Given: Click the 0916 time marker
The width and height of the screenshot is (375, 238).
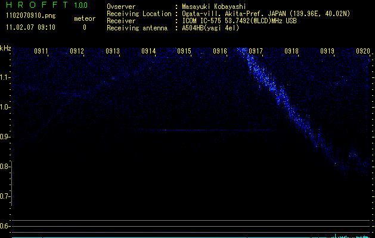Looking at the screenshot, I should [x=220, y=51].
